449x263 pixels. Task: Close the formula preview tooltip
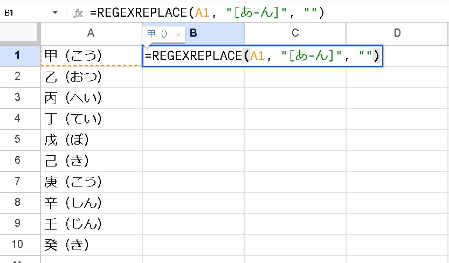tap(178, 34)
